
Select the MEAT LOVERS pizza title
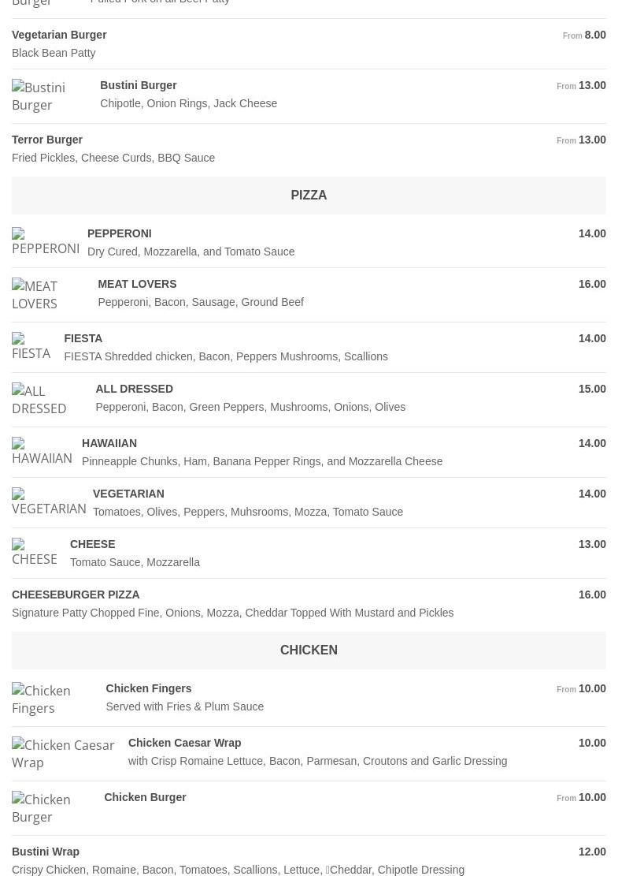(x=137, y=285)
